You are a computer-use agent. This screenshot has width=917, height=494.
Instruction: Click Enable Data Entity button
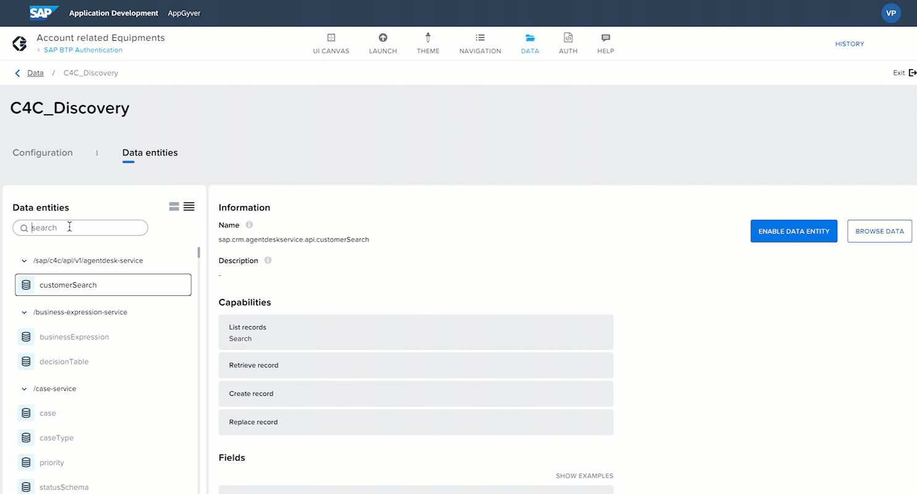(794, 231)
